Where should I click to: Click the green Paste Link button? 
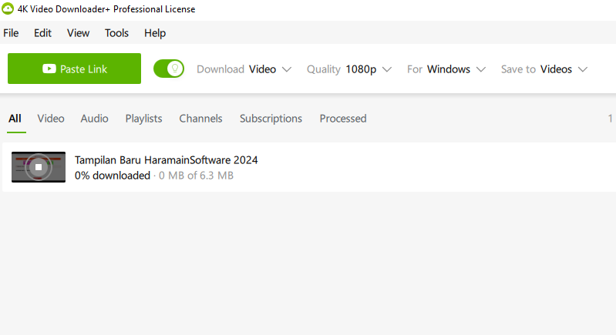coord(74,69)
